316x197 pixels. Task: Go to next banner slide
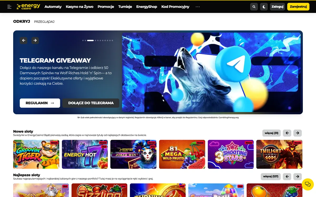35,40
